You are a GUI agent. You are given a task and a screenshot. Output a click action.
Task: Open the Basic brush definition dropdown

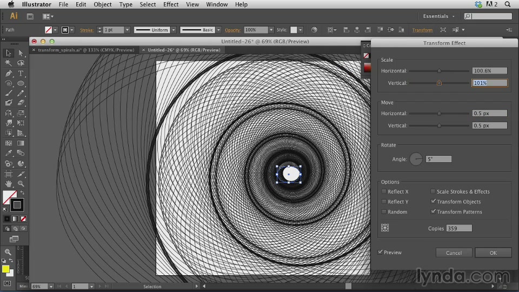pyautogui.click(x=218, y=30)
